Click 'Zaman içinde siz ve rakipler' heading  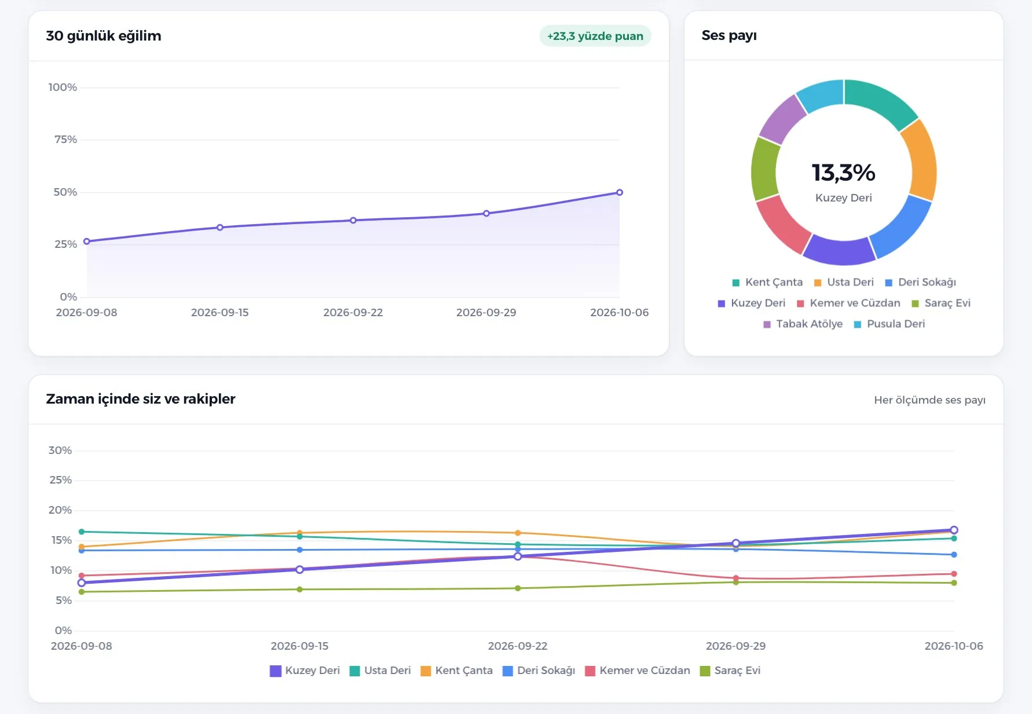click(141, 399)
